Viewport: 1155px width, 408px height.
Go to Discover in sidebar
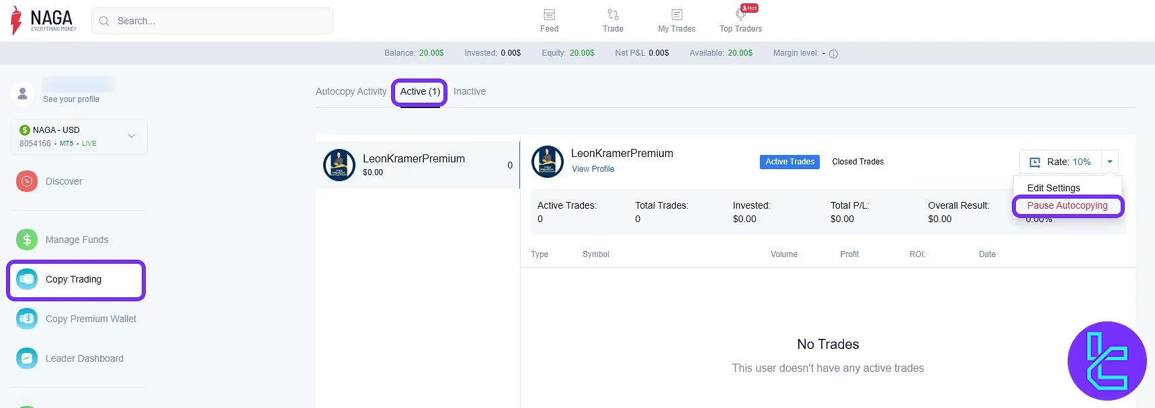64,181
